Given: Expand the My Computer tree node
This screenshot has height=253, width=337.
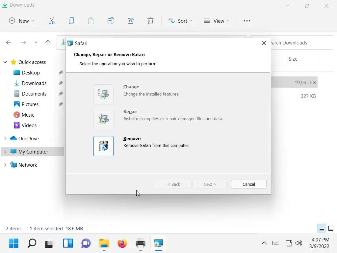Looking at the screenshot, I should [x=5, y=152].
